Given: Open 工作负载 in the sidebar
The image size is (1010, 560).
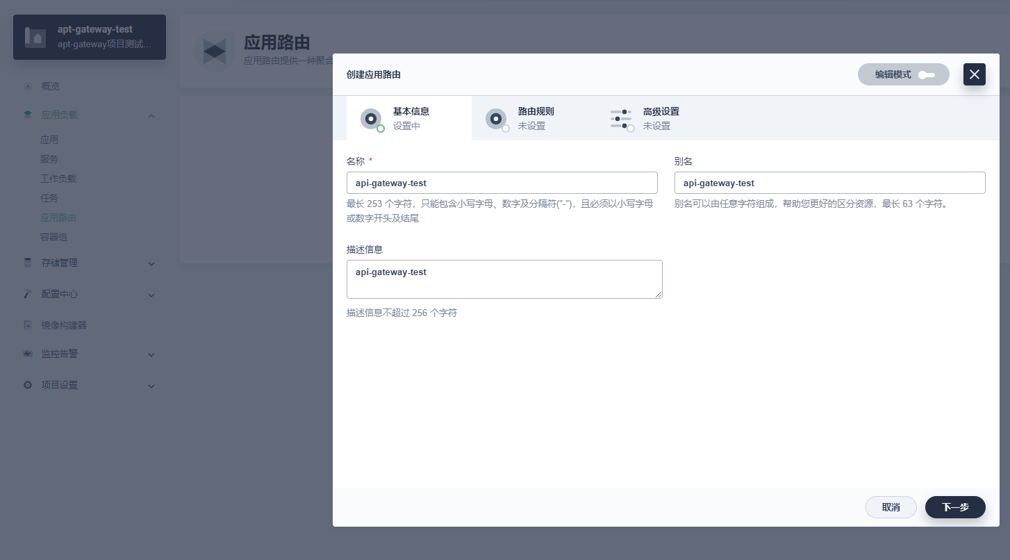Looking at the screenshot, I should click(58, 179).
